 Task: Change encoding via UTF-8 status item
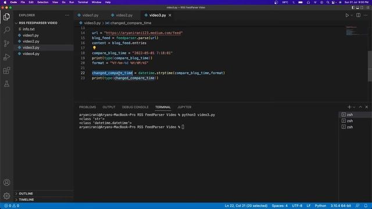(x=297, y=206)
